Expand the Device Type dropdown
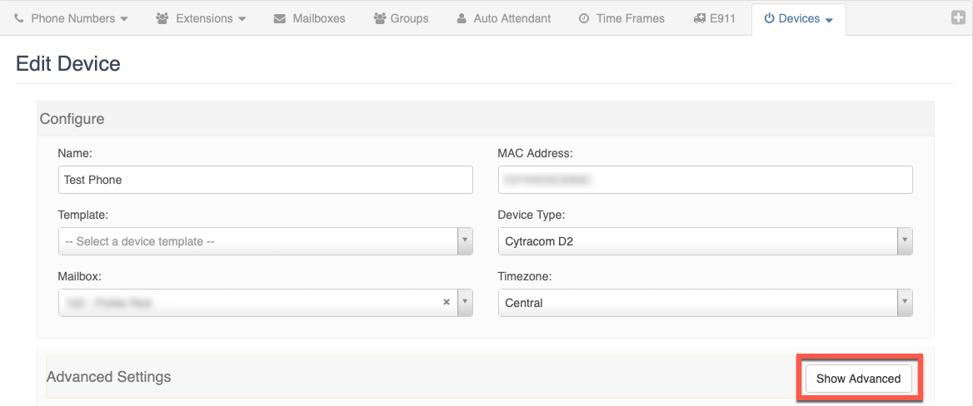The width and height of the screenshot is (973, 406). (904, 241)
